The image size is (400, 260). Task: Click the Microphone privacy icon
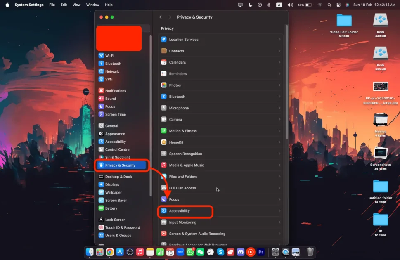164,108
